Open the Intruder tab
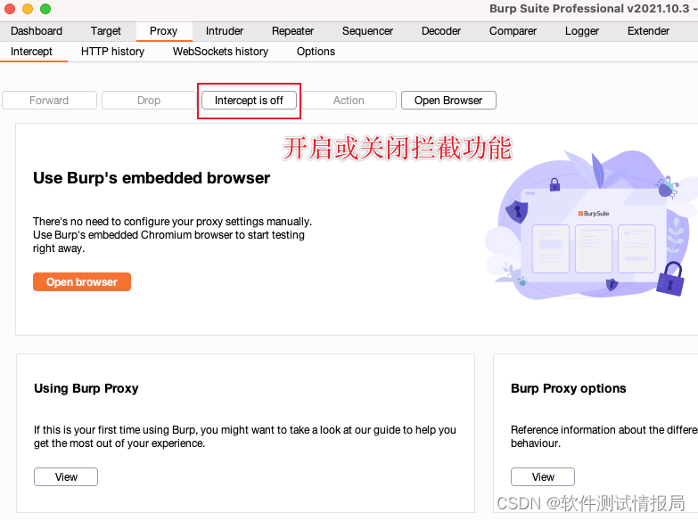Screen dimensions: 698x520 click(225, 31)
